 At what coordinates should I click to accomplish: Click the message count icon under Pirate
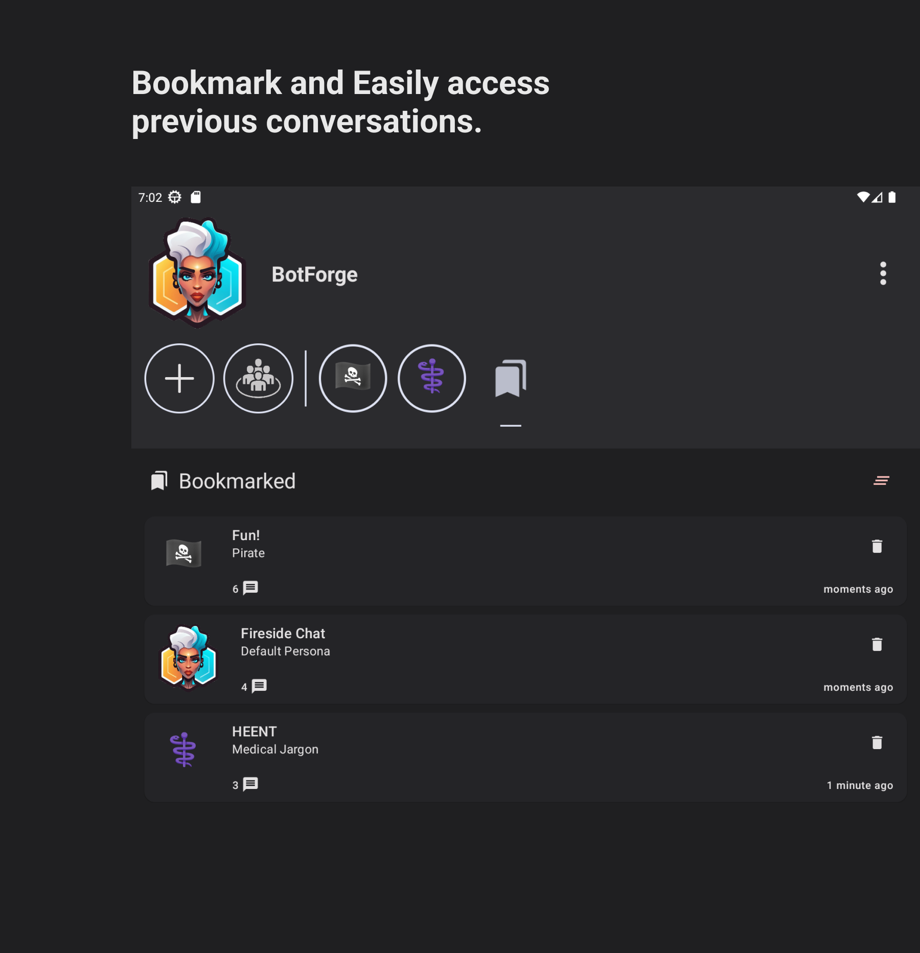coord(250,588)
